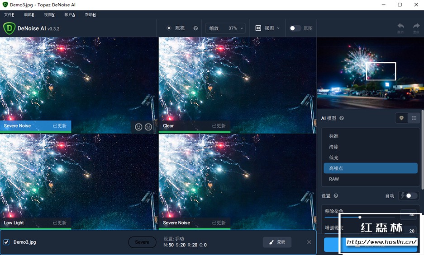The width and height of the screenshot is (424, 255).
Task: Minimize the Topaz DeNoise AI window
Action: pyautogui.click(x=383, y=5)
